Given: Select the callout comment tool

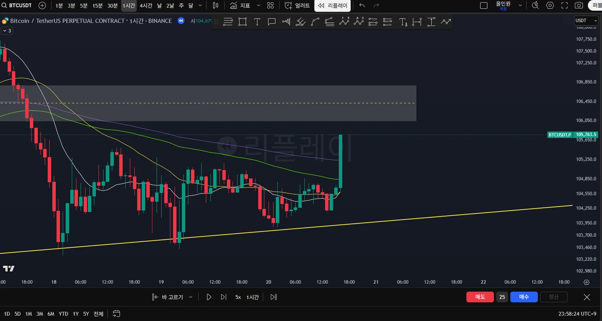Looking at the screenshot, I should [x=272, y=22].
